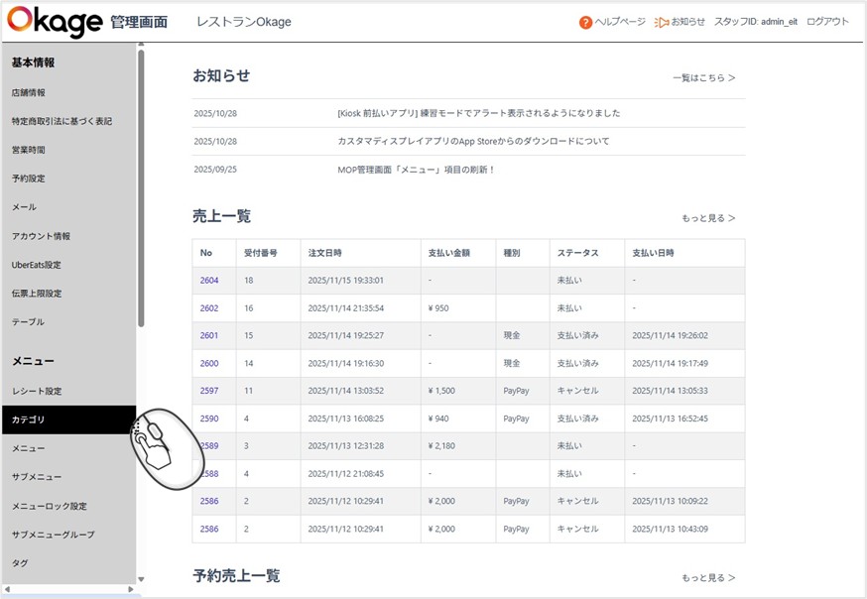This screenshot has width=867, height=599.
Task: Open カテゴリ in the sidebar menu
Action: (x=29, y=419)
